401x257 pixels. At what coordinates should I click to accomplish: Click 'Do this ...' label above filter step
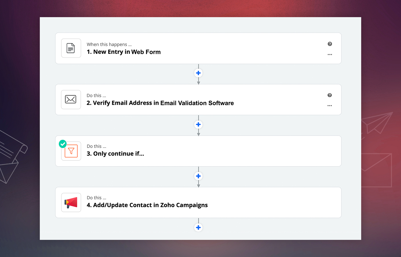click(96, 146)
